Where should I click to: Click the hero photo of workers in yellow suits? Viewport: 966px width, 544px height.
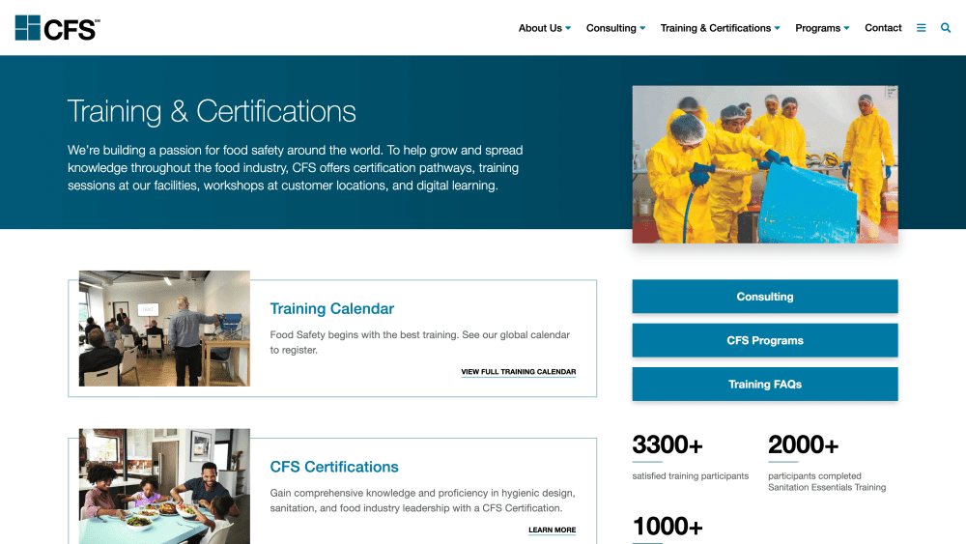pos(764,164)
